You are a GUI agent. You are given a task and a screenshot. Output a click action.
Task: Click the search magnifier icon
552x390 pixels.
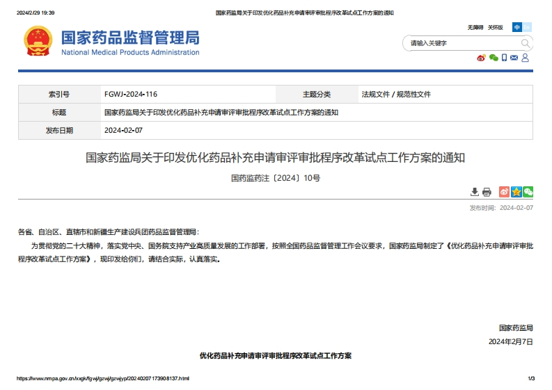coord(526,43)
